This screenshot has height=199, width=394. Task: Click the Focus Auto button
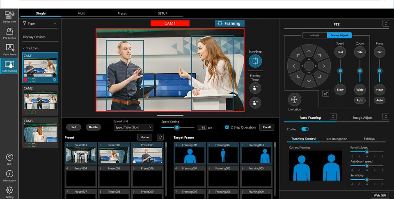point(379,100)
